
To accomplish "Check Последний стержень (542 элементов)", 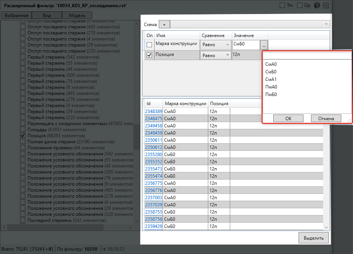I will (x=23, y=220).
